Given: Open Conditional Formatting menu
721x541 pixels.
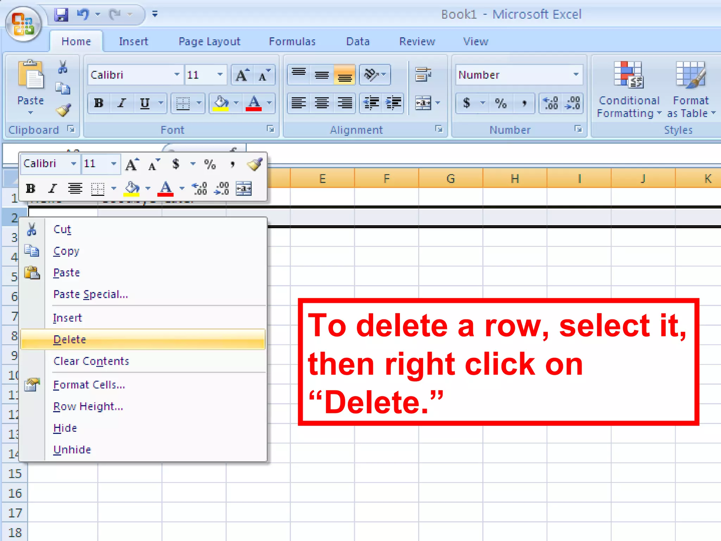Looking at the screenshot, I should click(x=629, y=90).
